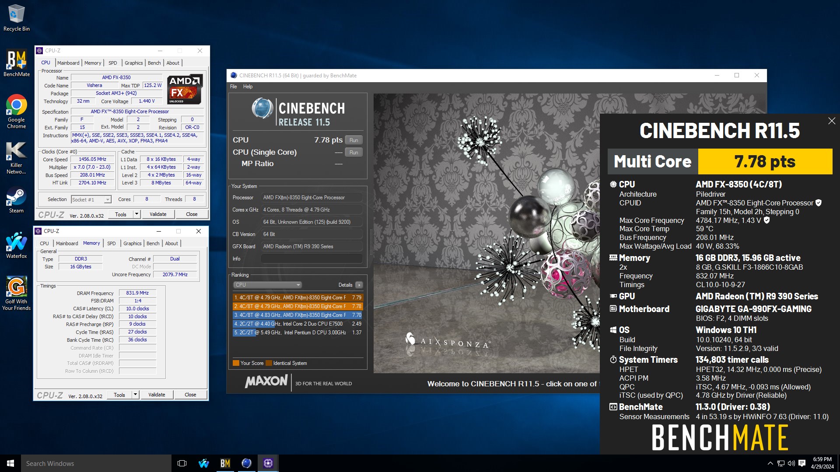
Task: Click the AMD FX logo in CPU-Z
Action: coord(185,89)
